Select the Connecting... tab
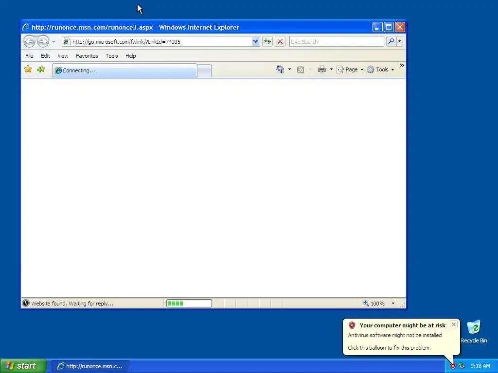This screenshot has height=373, width=498. [x=124, y=70]
